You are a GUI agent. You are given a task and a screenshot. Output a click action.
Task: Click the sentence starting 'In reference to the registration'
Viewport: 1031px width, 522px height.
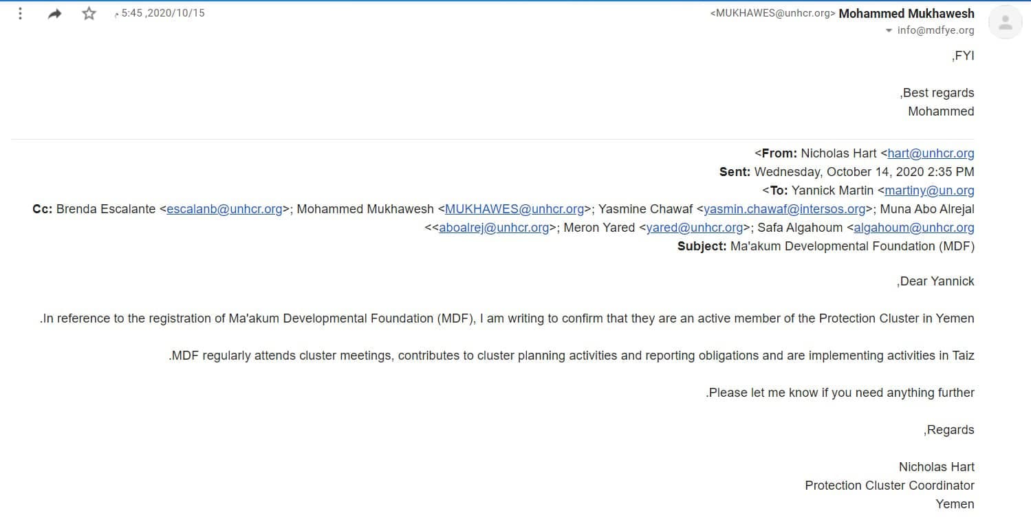point(507,318)
